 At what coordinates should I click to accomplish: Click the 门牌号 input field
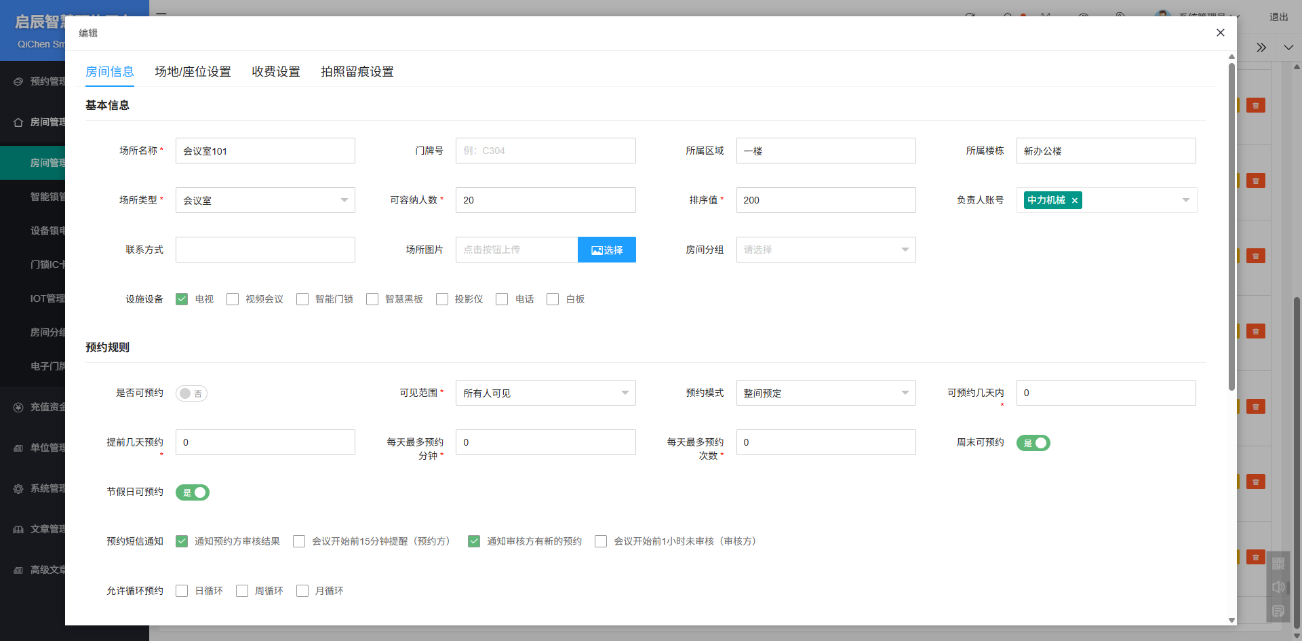tap(545, 151)
